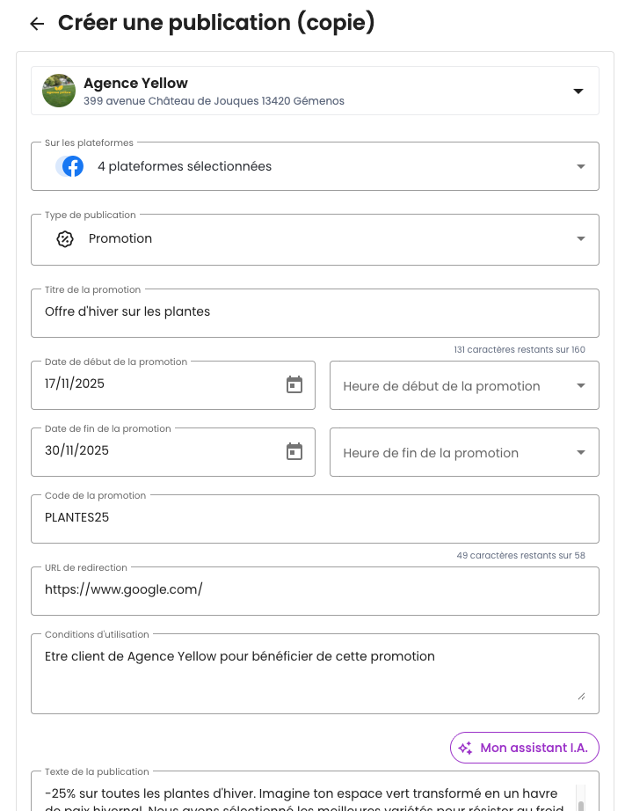Open the end date calendar picker
Image resolution: width=625 pixels, height=811 pixels.
[294, 451]
